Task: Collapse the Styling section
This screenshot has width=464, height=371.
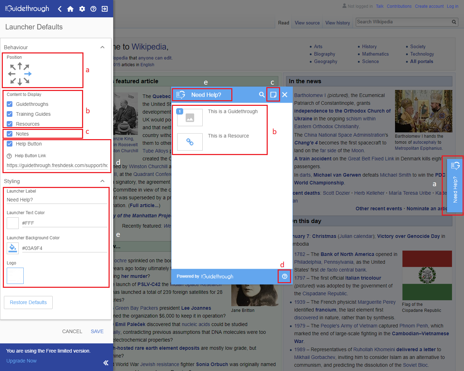Action: tap(102, 181)
